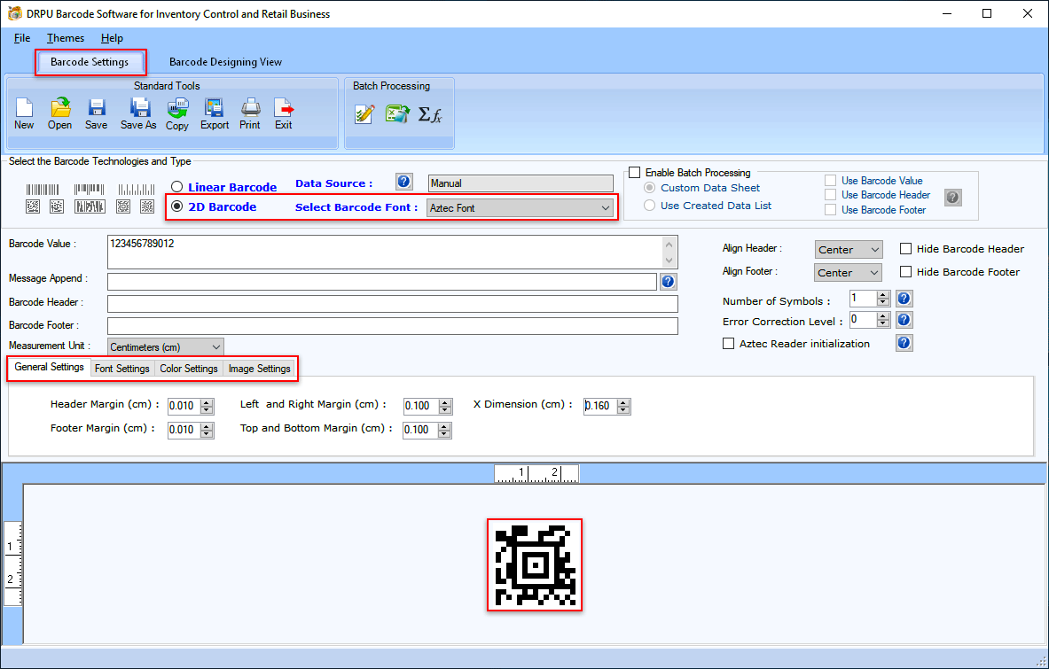Tick Hide Barcode Header checkbox
Viewport: 1049px width, 669px height.
906,249
